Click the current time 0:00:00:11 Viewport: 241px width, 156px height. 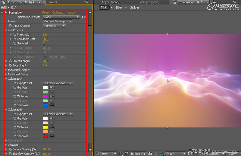click(138, 154)
